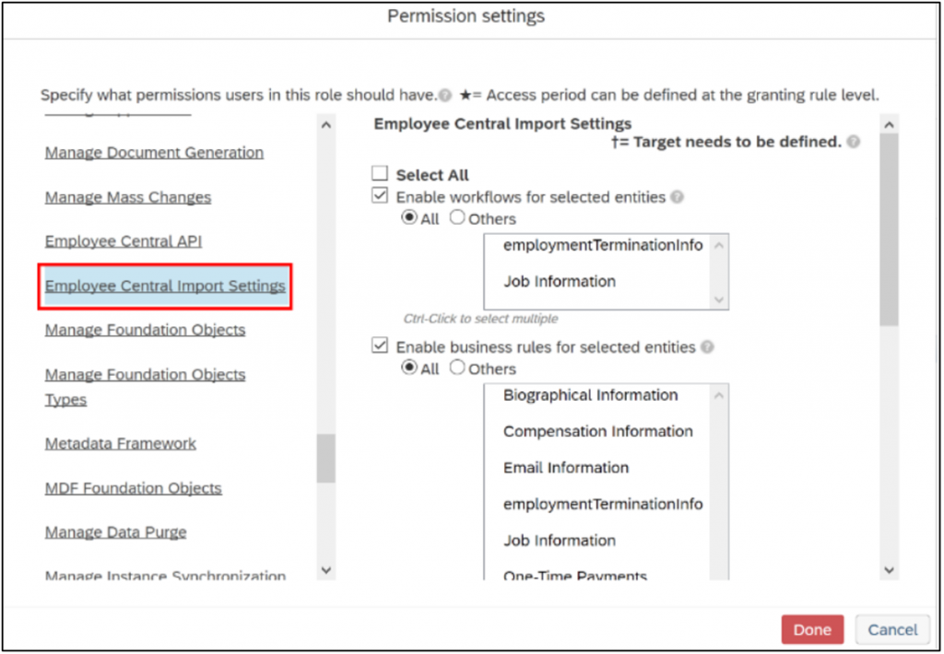Click up arrow of right panel scrollbar

(890, 125)
